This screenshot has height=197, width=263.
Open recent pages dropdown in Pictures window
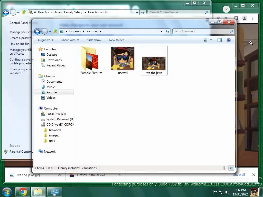[50, 31]
